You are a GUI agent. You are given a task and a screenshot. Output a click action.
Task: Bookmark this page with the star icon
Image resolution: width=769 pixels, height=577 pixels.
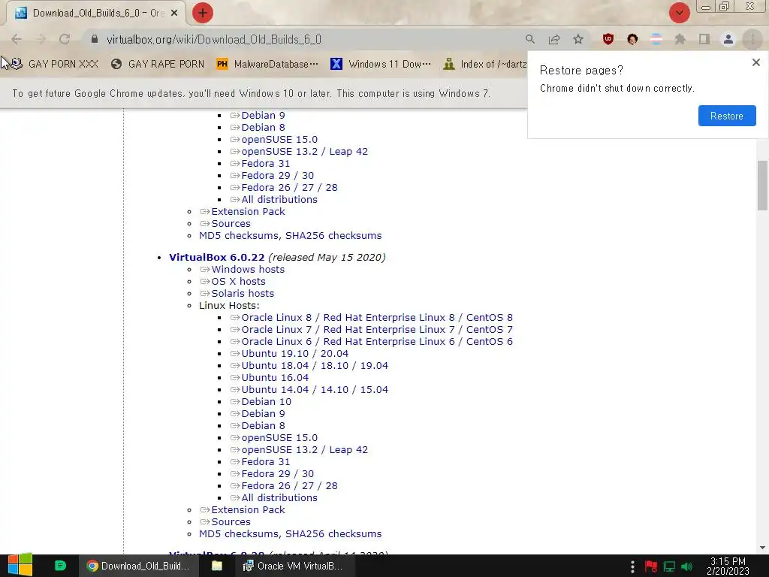[578, 39]
